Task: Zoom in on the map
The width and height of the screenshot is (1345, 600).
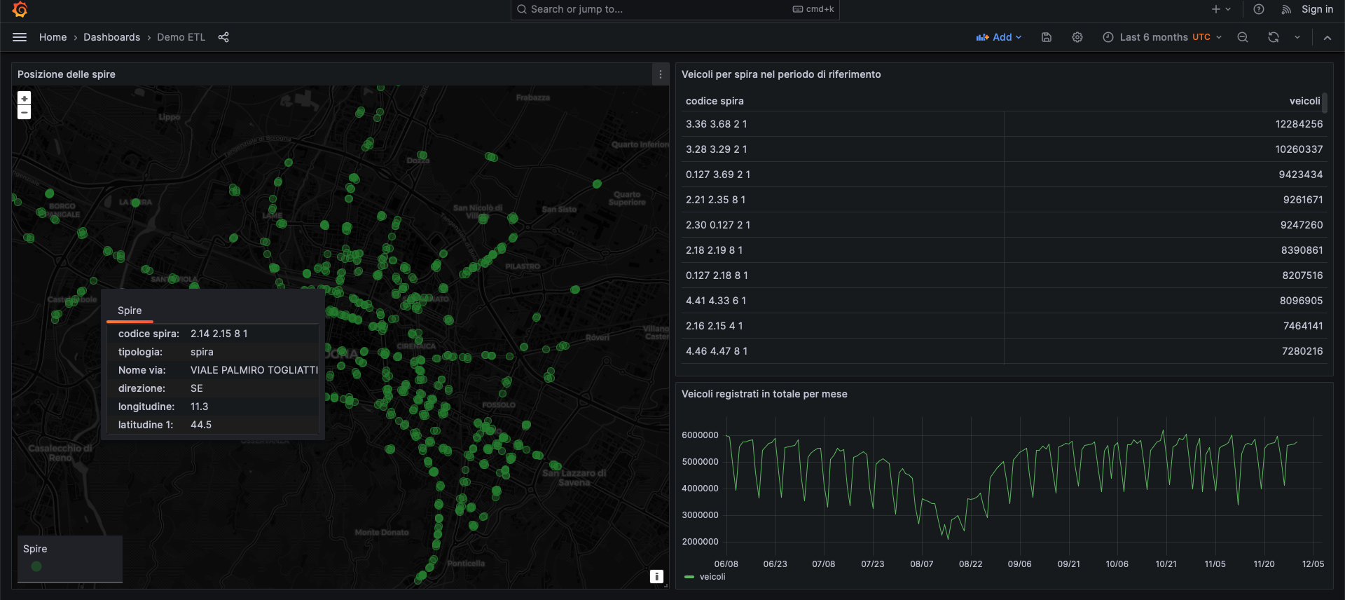Action: tap(25, 99)
